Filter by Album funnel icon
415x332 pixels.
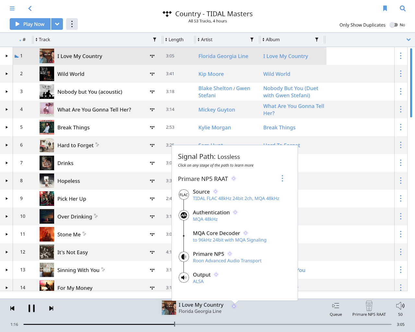point(317,40)
